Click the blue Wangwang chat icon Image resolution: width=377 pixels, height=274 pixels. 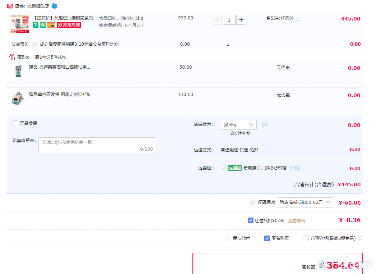click(55, 6)
